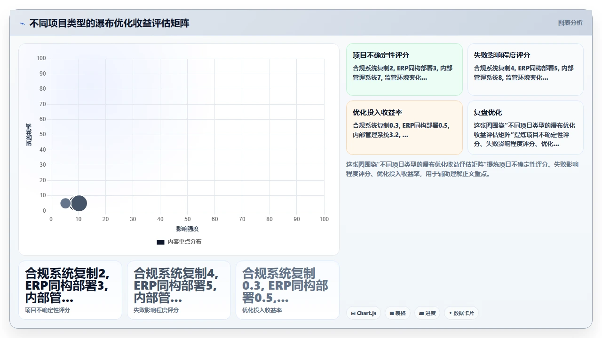
Task: Click the 影响强度 x-axis title
Action: tap(188, 229)
